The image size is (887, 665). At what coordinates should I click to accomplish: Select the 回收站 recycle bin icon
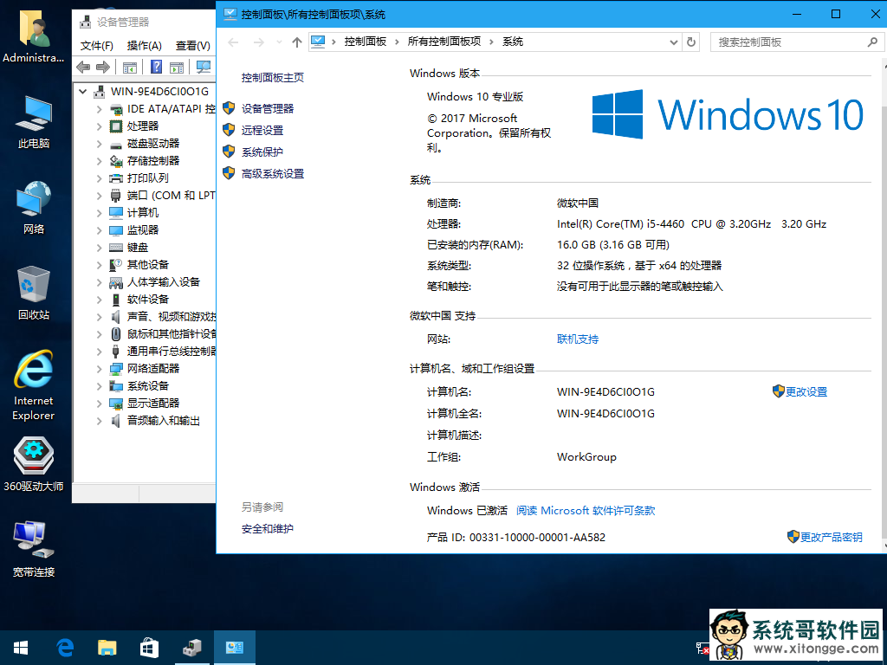coord(34,293)
